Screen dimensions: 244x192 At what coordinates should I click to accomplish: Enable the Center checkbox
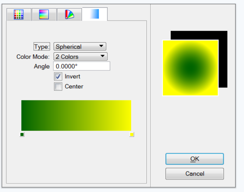[x=58, y=86]
